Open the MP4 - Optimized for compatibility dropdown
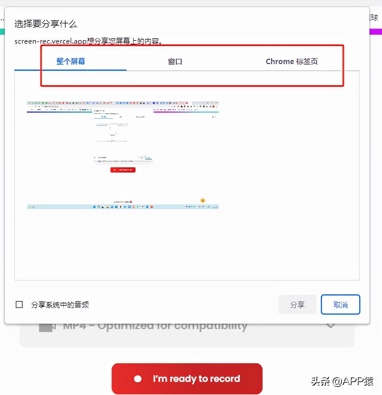This screenshot has height=395, width=382. pyautogui.click(x=187, y=334)
